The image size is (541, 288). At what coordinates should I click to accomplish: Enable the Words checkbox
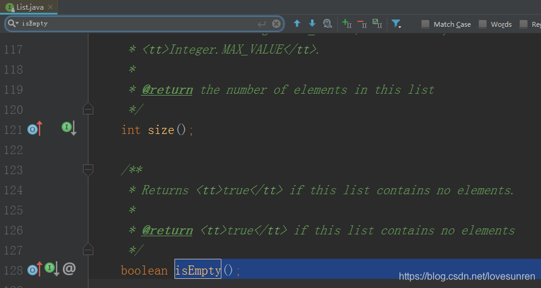[482, 24]
